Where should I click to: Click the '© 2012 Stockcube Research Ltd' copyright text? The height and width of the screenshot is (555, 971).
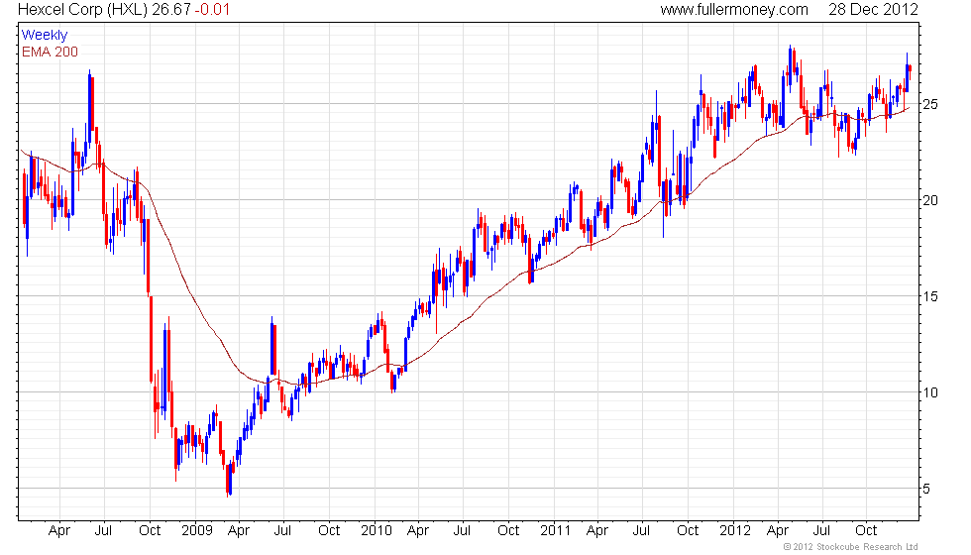click(851, 547)
